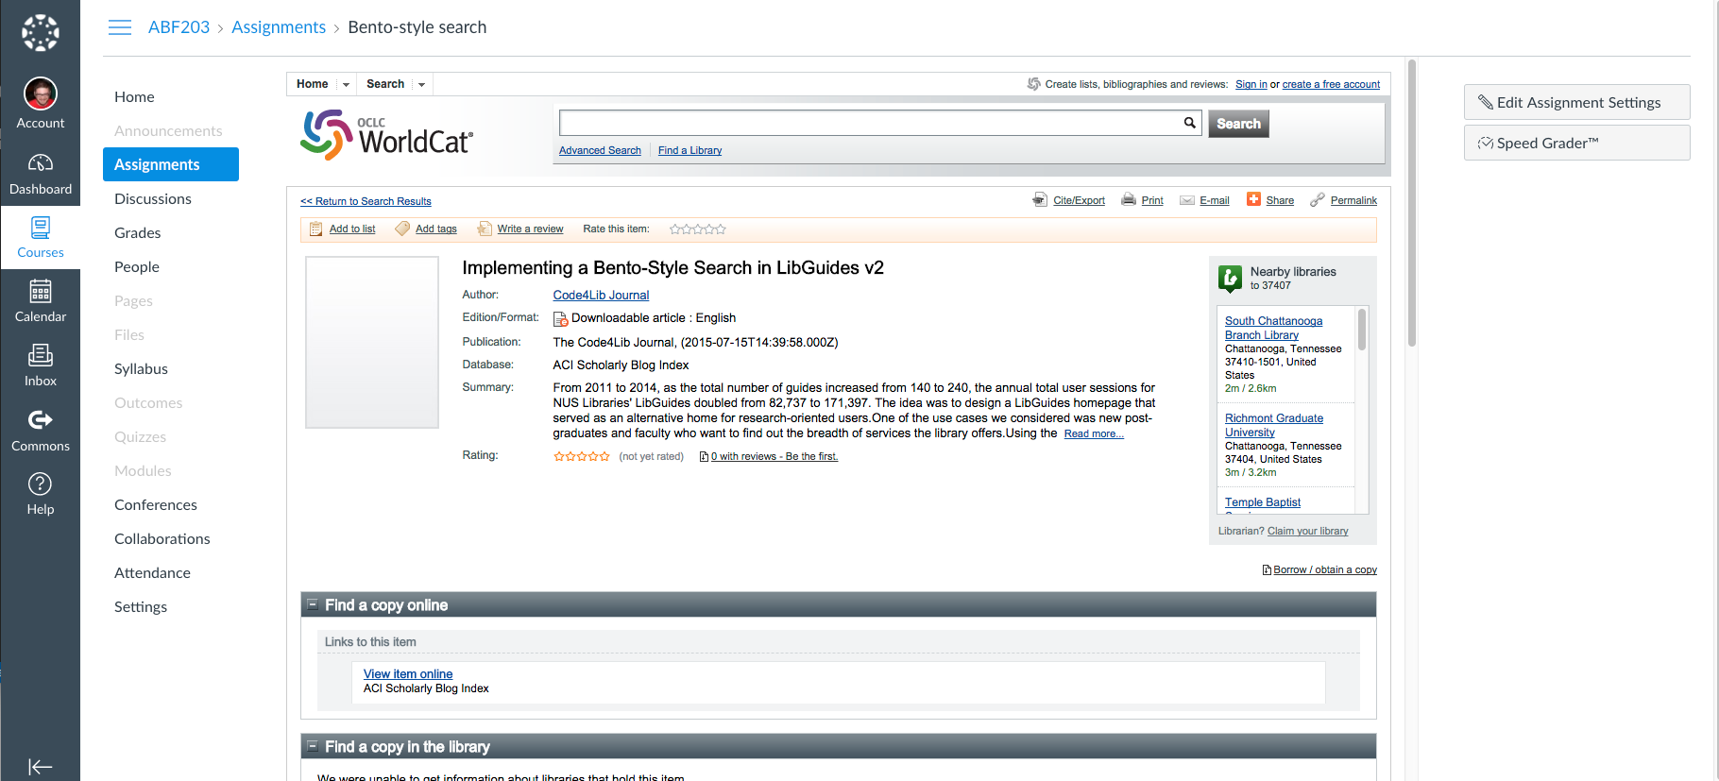Click the downloadable article format icon
The image size is (1719, 781).
[x=560, y=319]
